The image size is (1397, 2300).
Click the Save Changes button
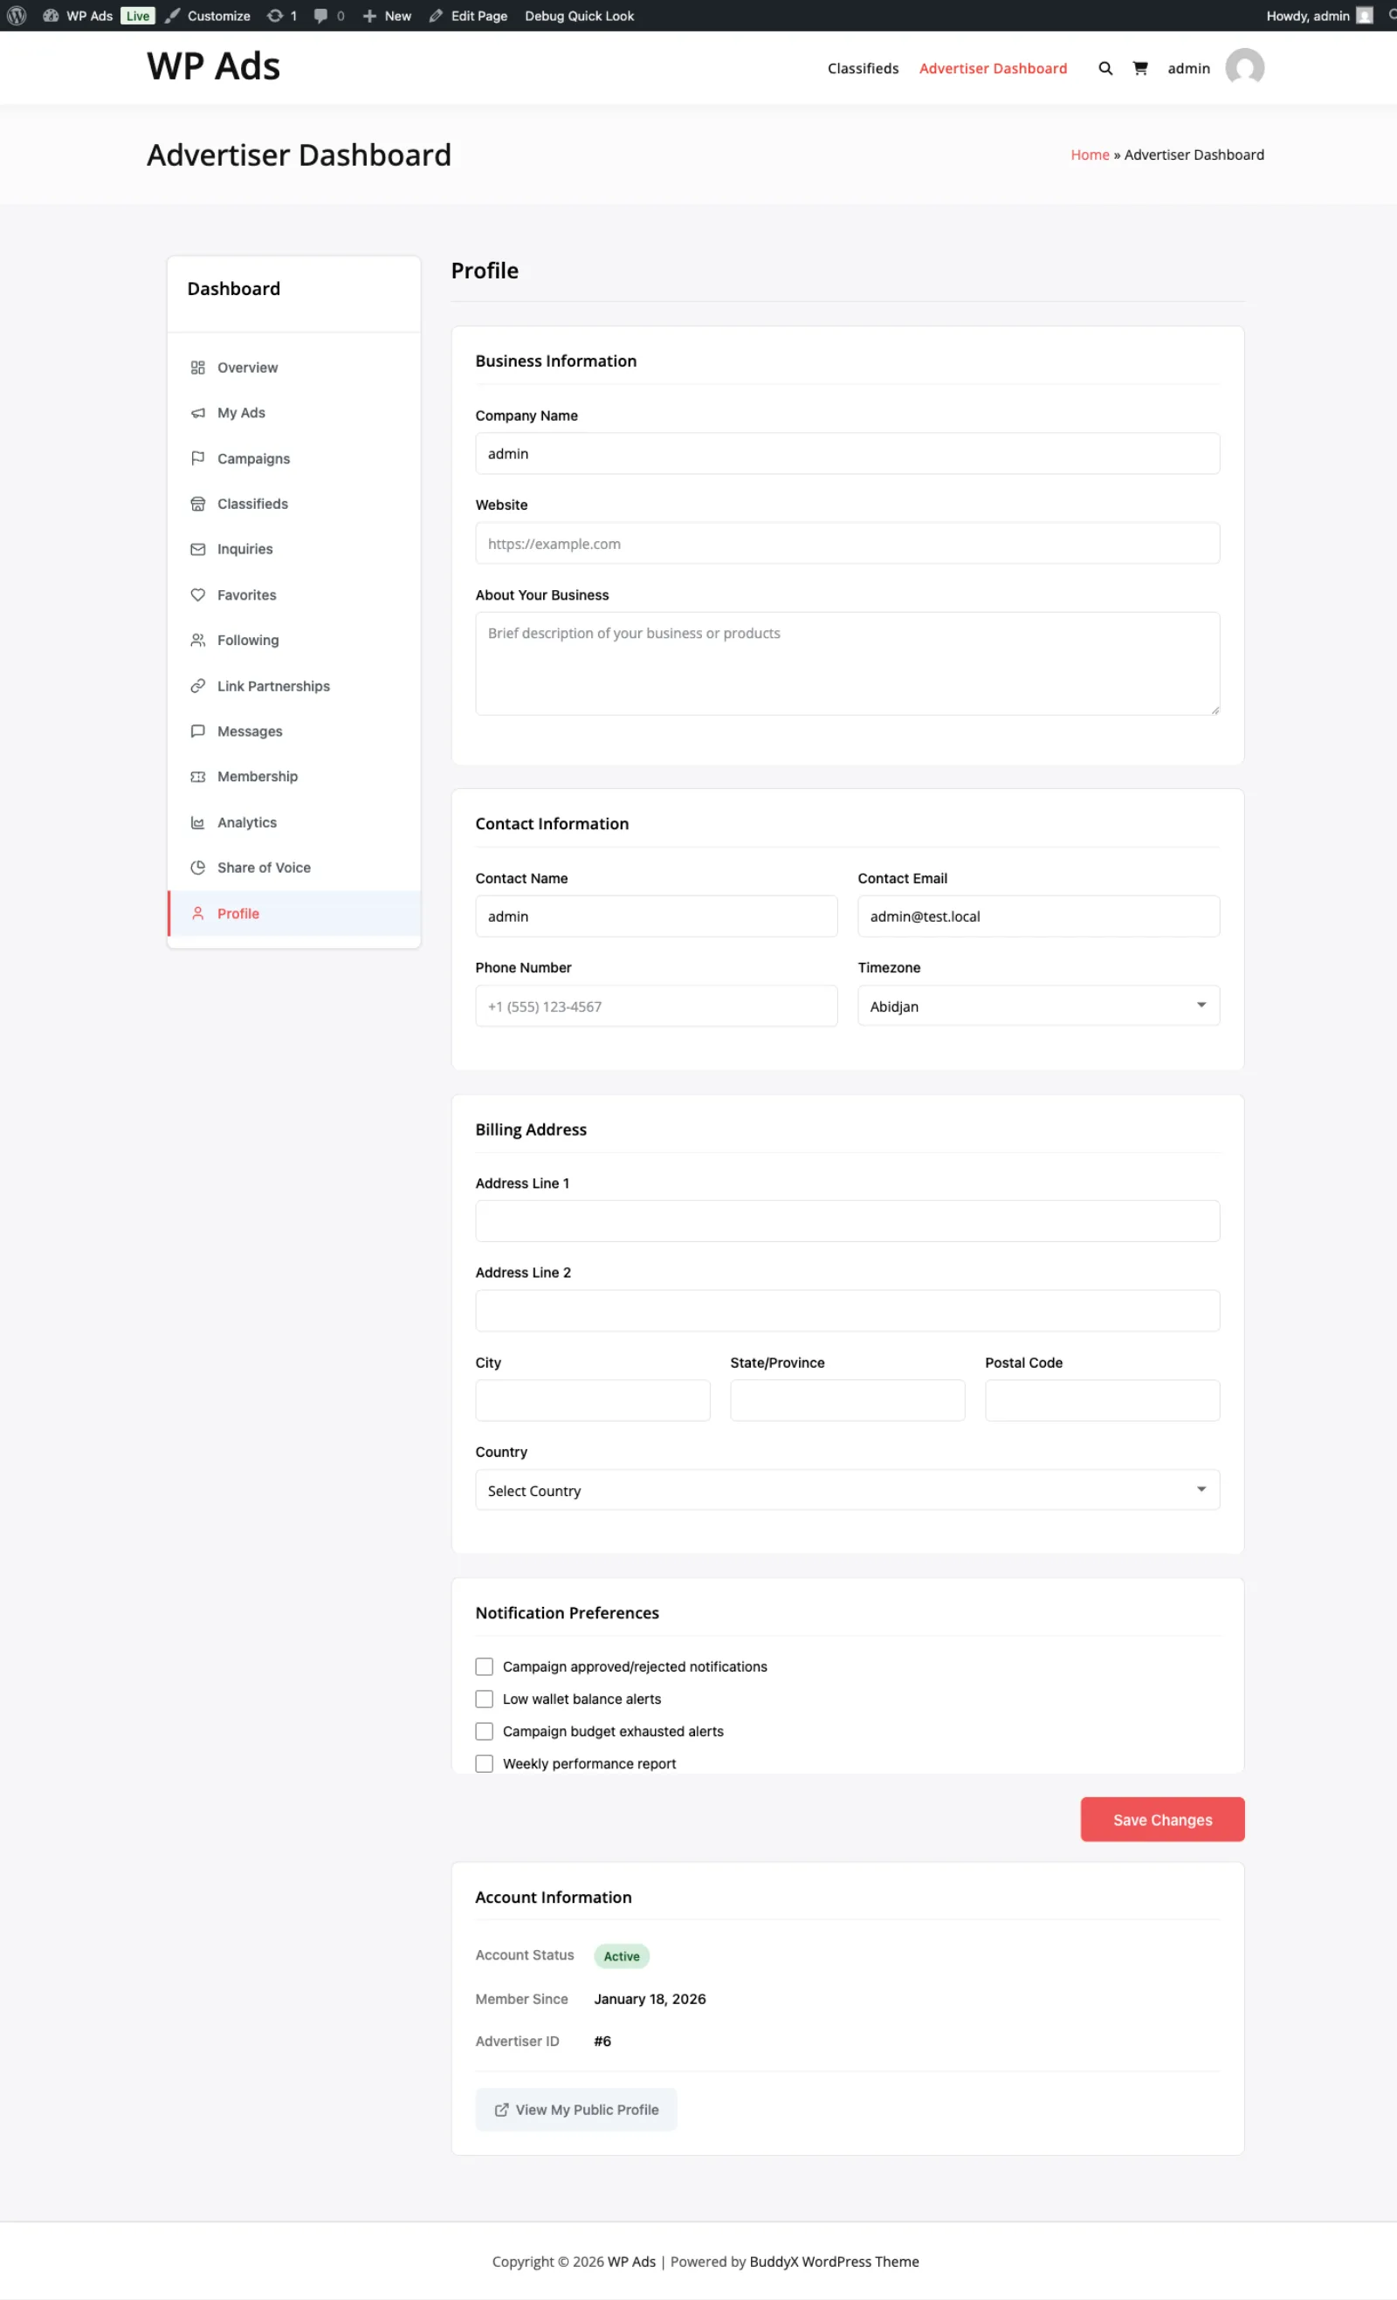(1163, 1819)
